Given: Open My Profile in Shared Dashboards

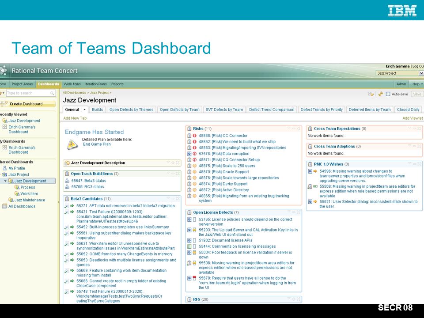Looking at the screenshot, I should pyautogui.click(x=17, y=168).
